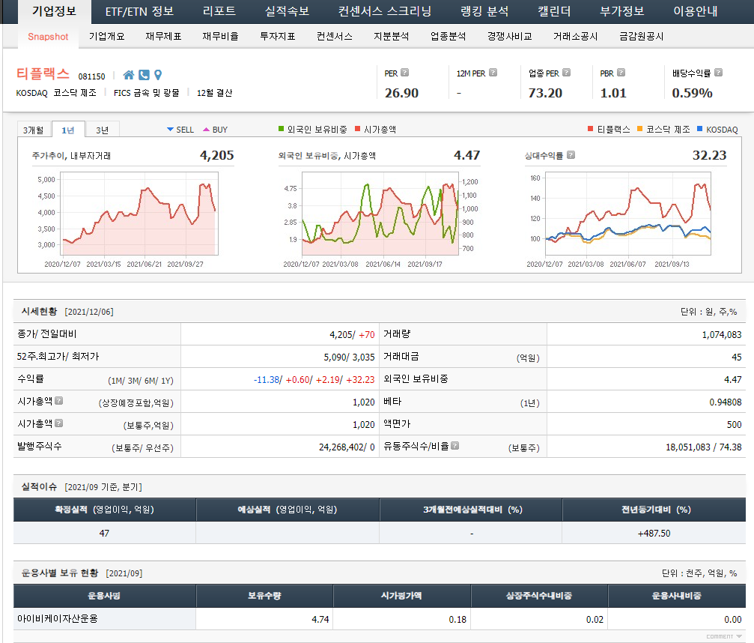Viewport: 754px width, 643px height.
Task: Click the 티플랙스 company name heading
Action: (x=43, y=73)
